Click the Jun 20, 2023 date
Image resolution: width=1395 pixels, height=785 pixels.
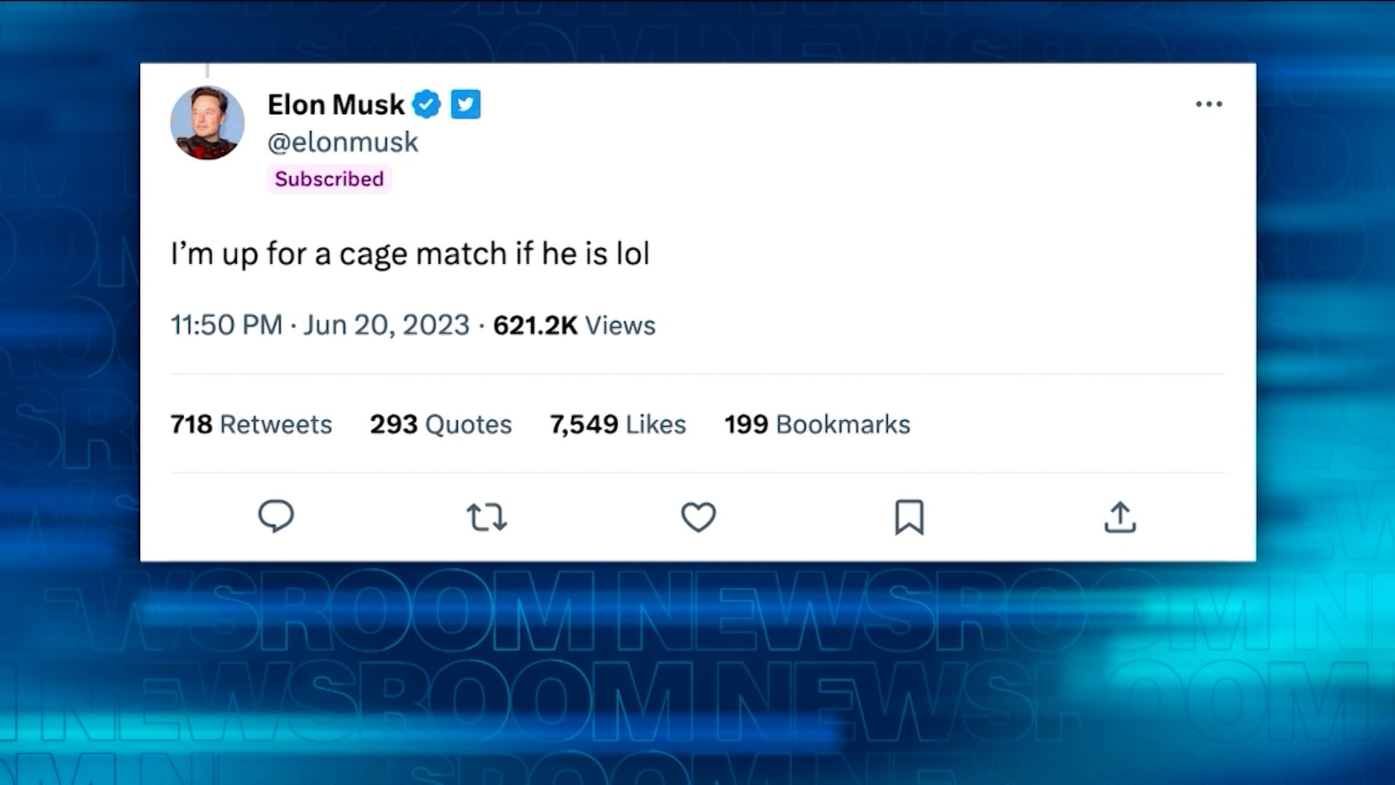(387, 325)
